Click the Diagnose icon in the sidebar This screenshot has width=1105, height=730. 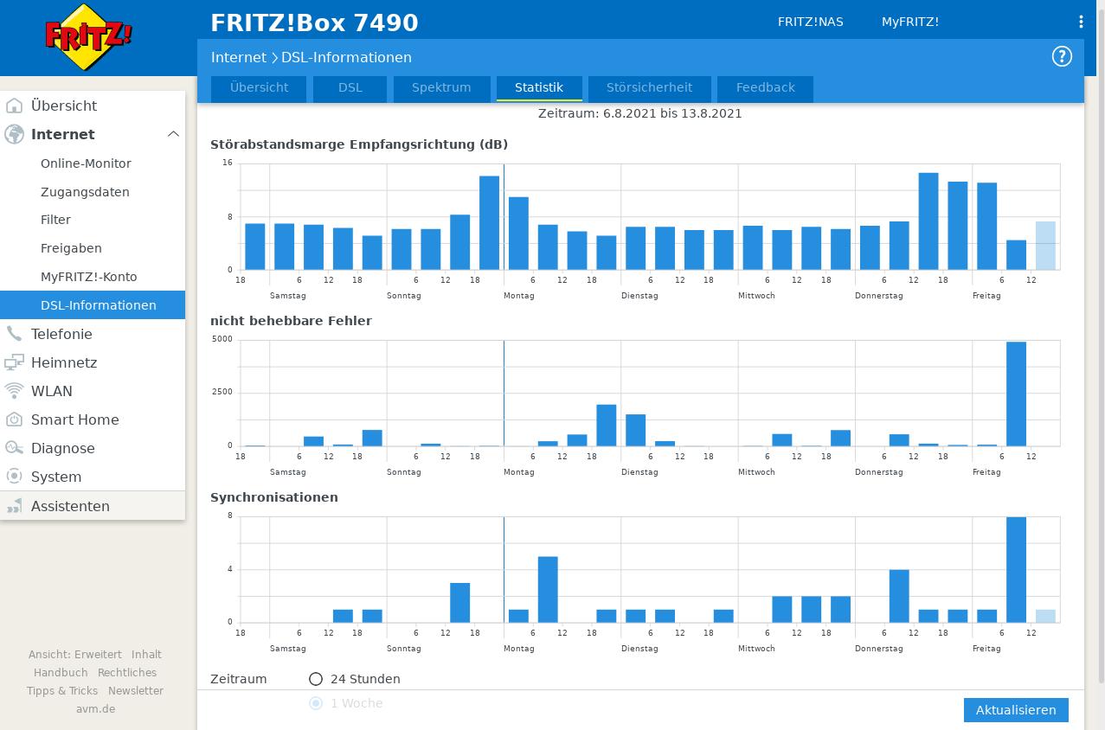click(14, 448)
